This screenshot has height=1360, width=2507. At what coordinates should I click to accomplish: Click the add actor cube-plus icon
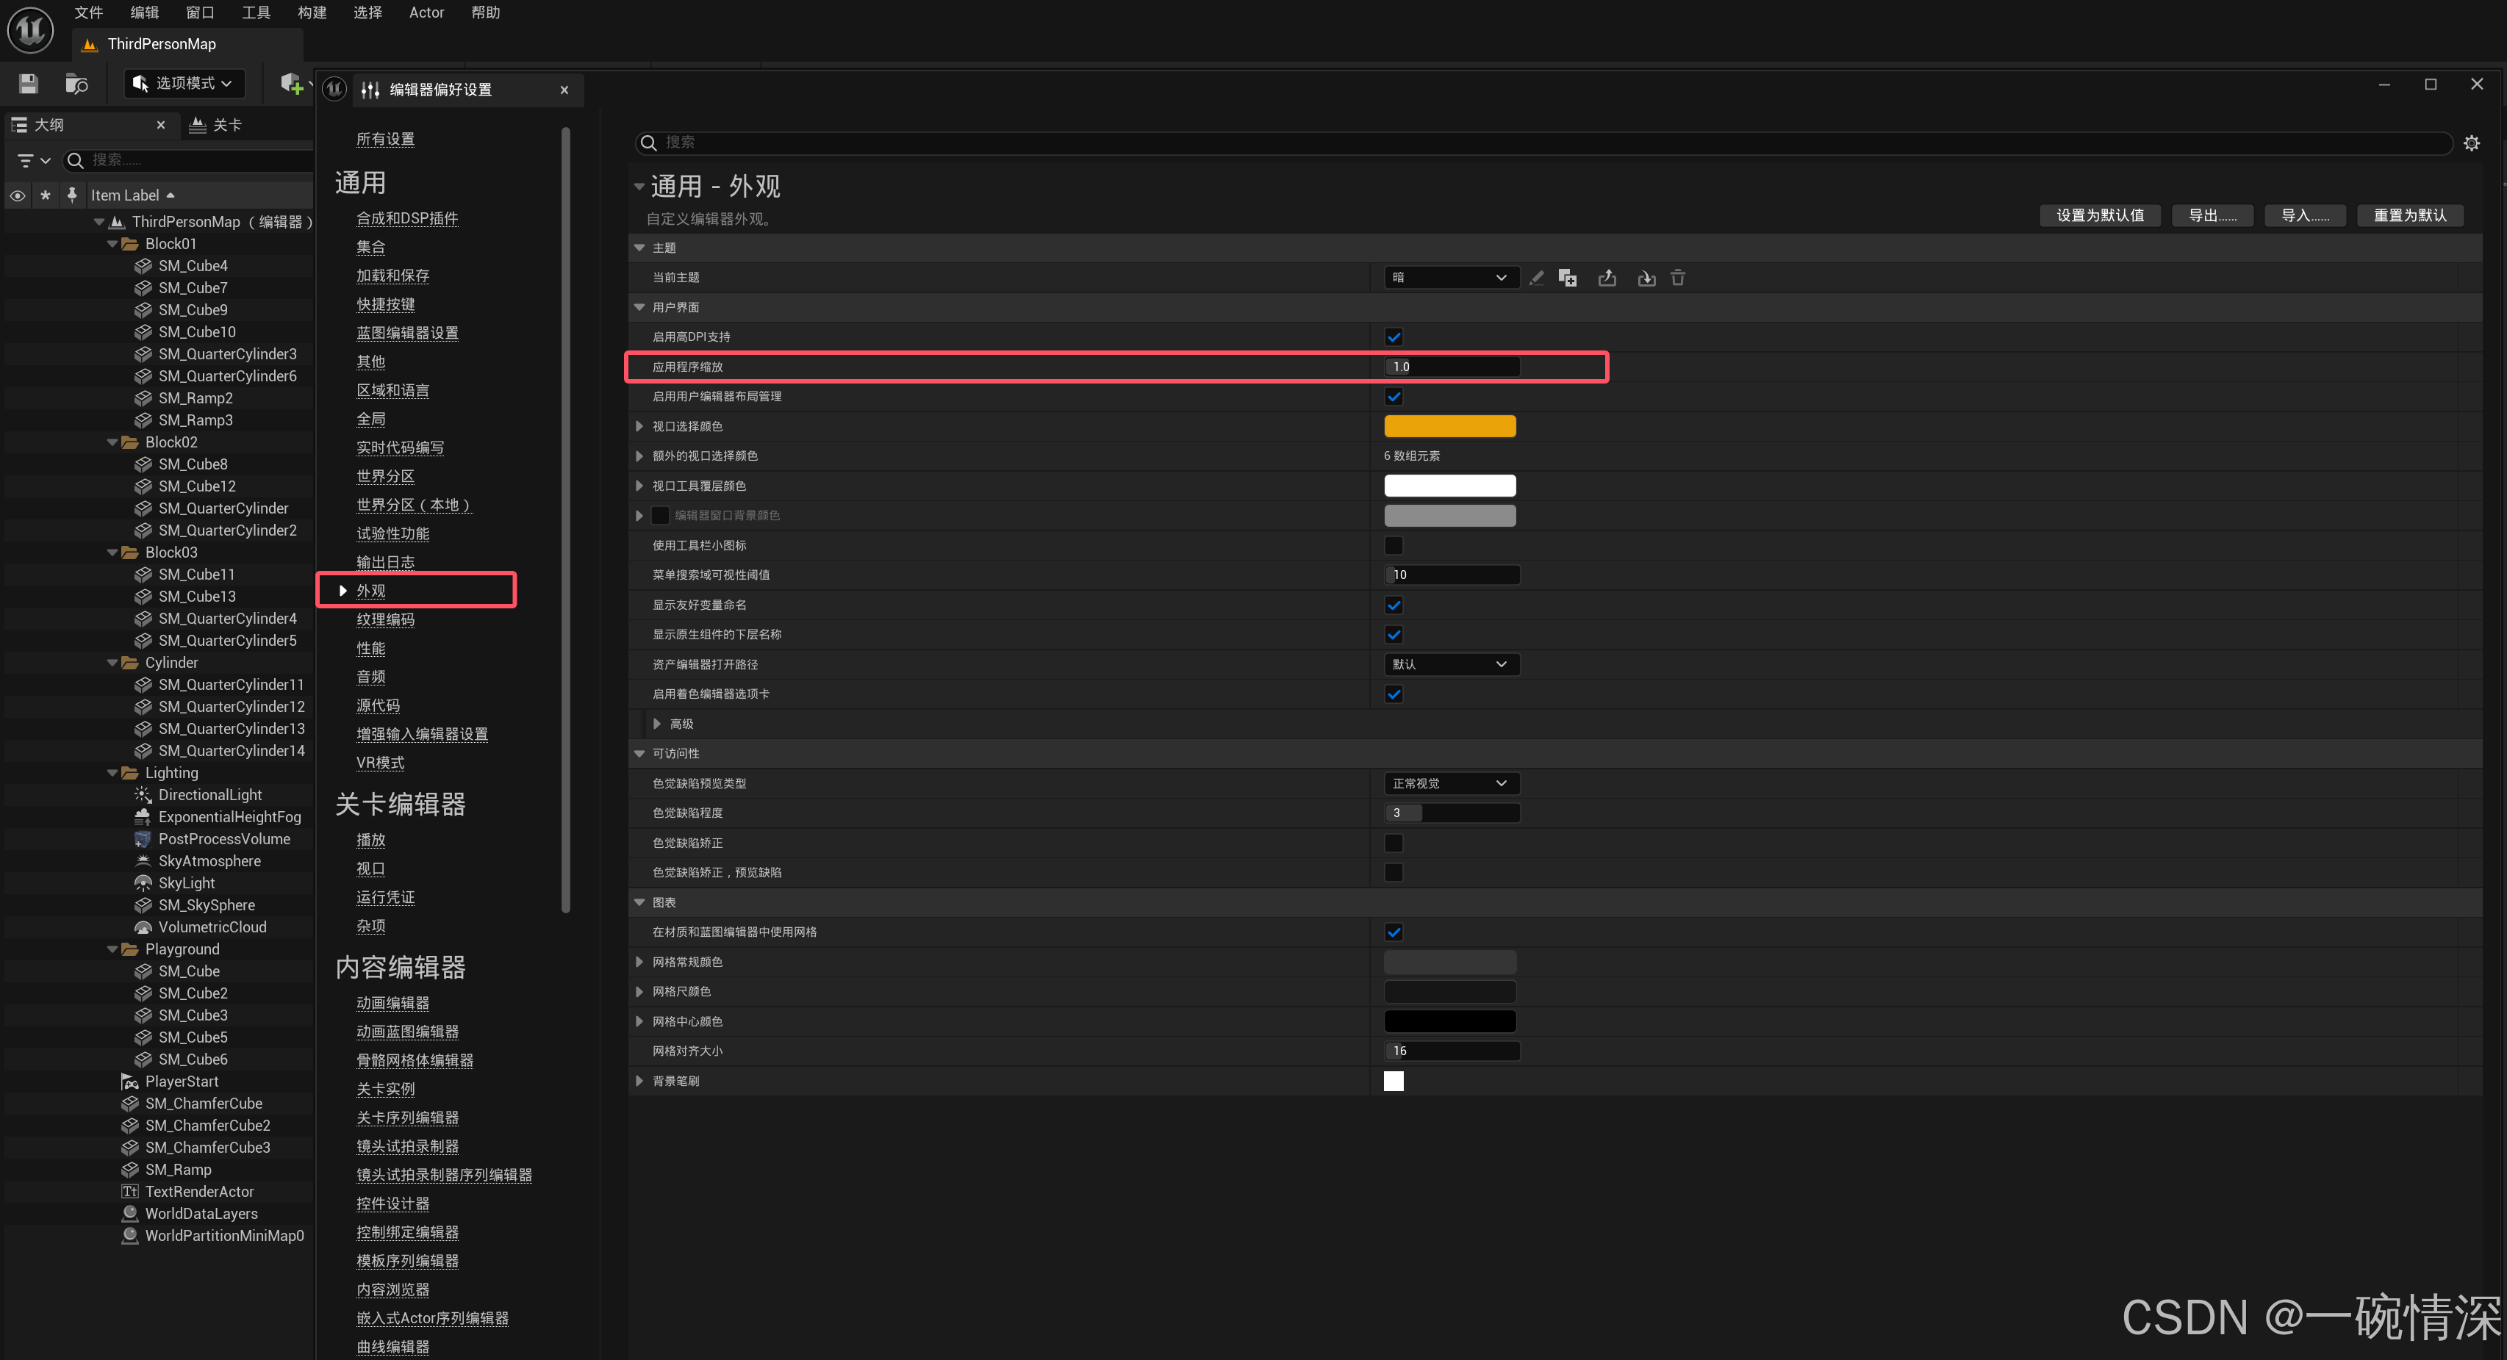[291, 84]
